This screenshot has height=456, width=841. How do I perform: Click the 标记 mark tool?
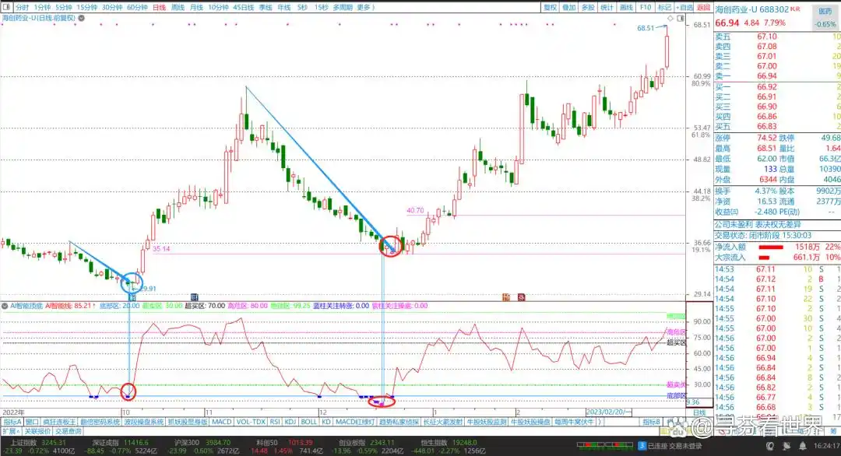click(x=663, y=6)
